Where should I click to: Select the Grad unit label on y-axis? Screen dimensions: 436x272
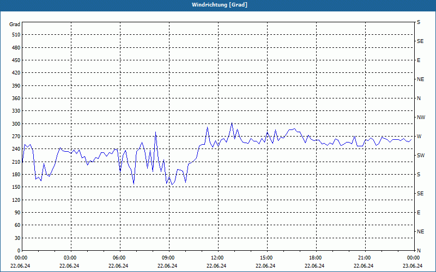tap(15, 24)
